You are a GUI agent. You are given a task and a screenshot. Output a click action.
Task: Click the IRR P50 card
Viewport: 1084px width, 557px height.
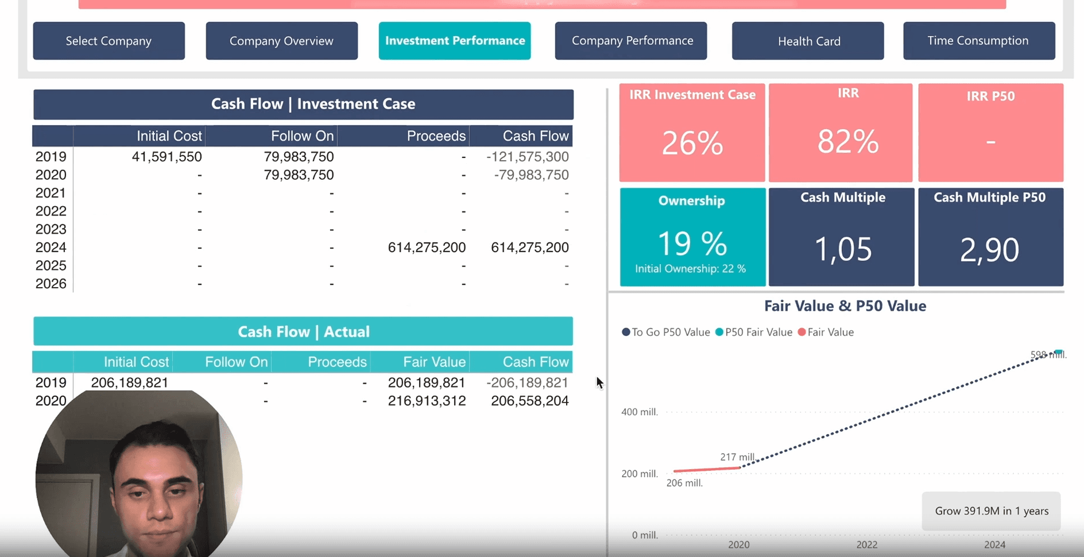point(991,133)
